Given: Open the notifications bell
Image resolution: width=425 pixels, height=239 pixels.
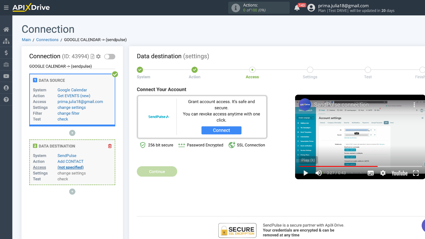Looking at the screenshot, I should (x=297, y=8).
